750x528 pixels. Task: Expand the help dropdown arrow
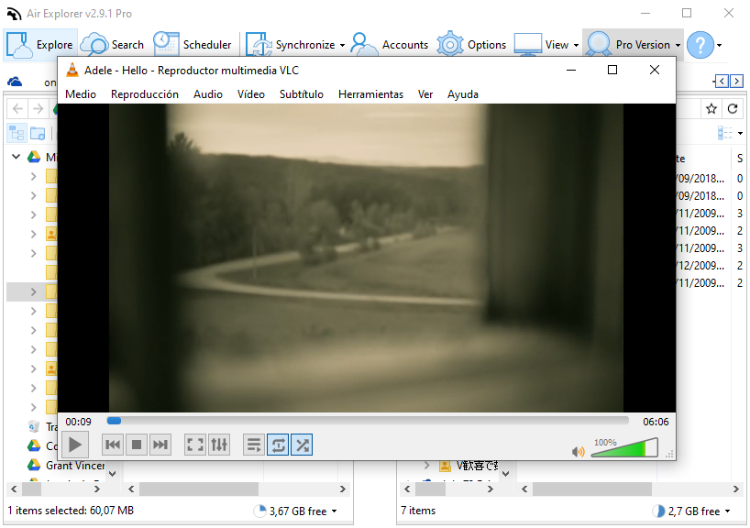(719, 46)
